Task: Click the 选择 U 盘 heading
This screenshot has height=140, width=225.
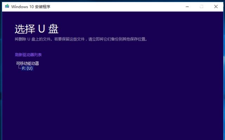Action: coord(37,29)
